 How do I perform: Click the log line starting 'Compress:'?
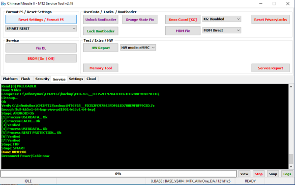[x=80, y=94]
